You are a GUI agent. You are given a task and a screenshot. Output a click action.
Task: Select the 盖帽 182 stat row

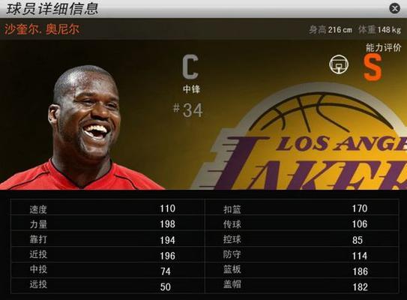tap(301, 286)
